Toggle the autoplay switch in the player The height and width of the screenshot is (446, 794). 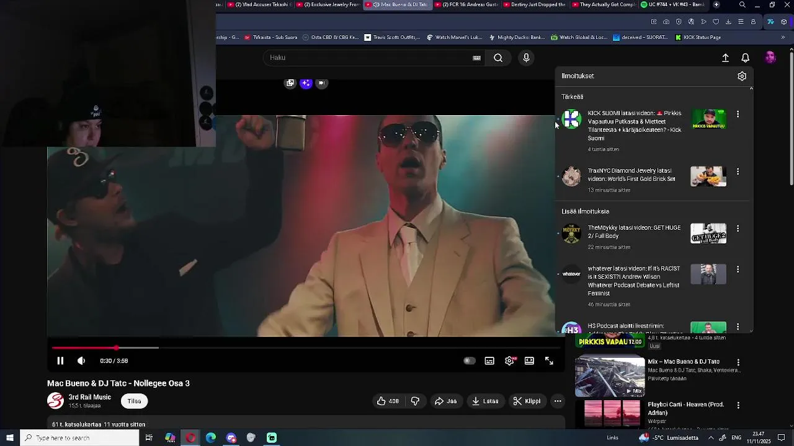tap(469, 361)
